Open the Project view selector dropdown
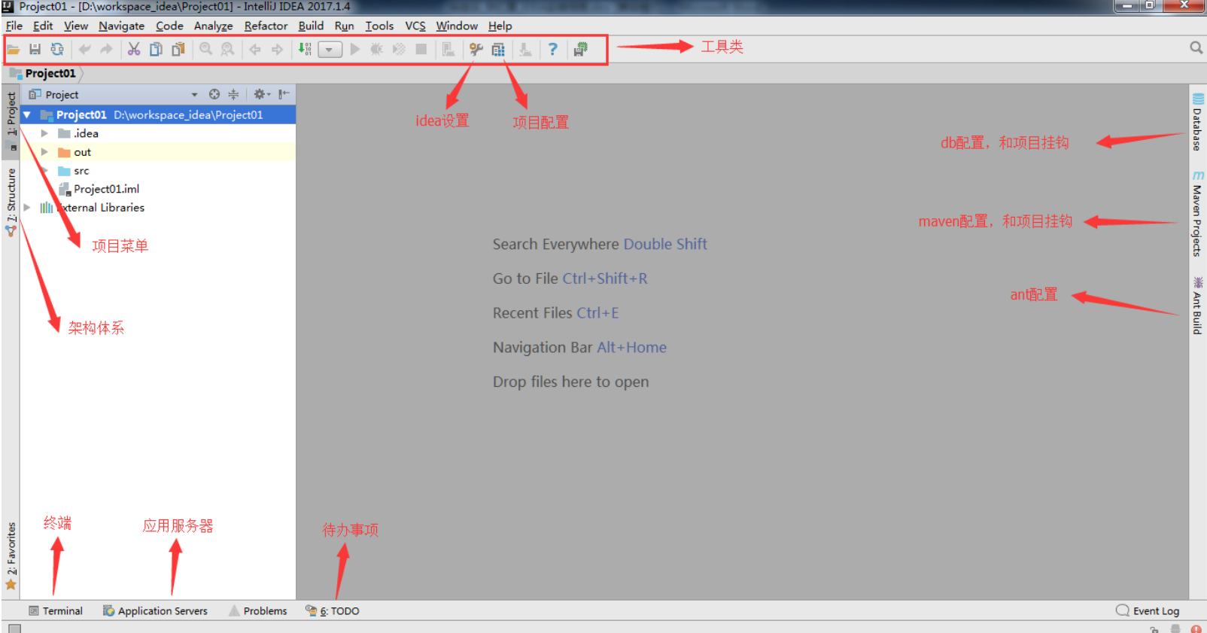 (194, 95)
